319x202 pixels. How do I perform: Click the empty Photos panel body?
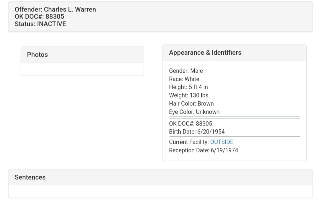(82, 69)
